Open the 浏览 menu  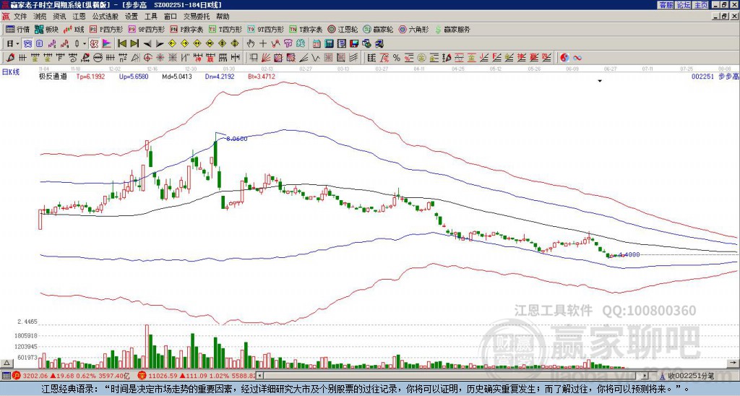[x=40, y=17]
